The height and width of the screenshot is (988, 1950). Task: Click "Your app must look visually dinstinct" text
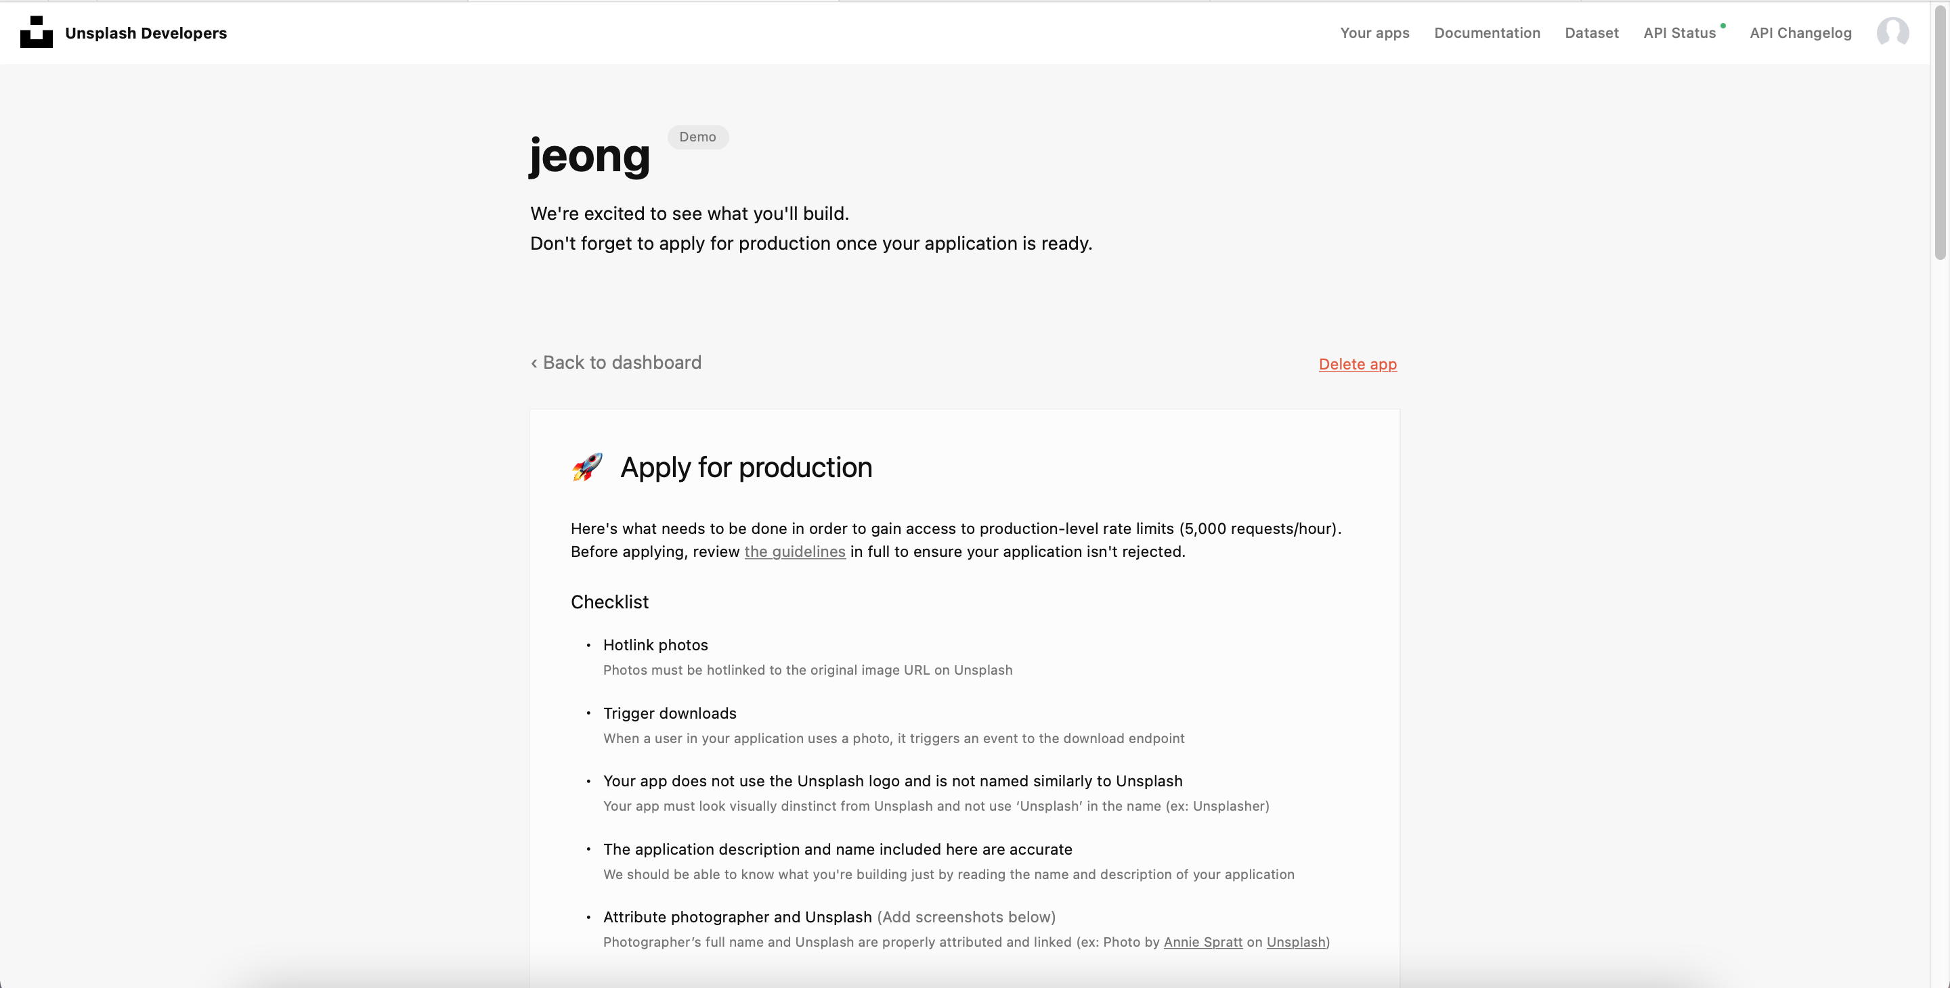(936, 807)
